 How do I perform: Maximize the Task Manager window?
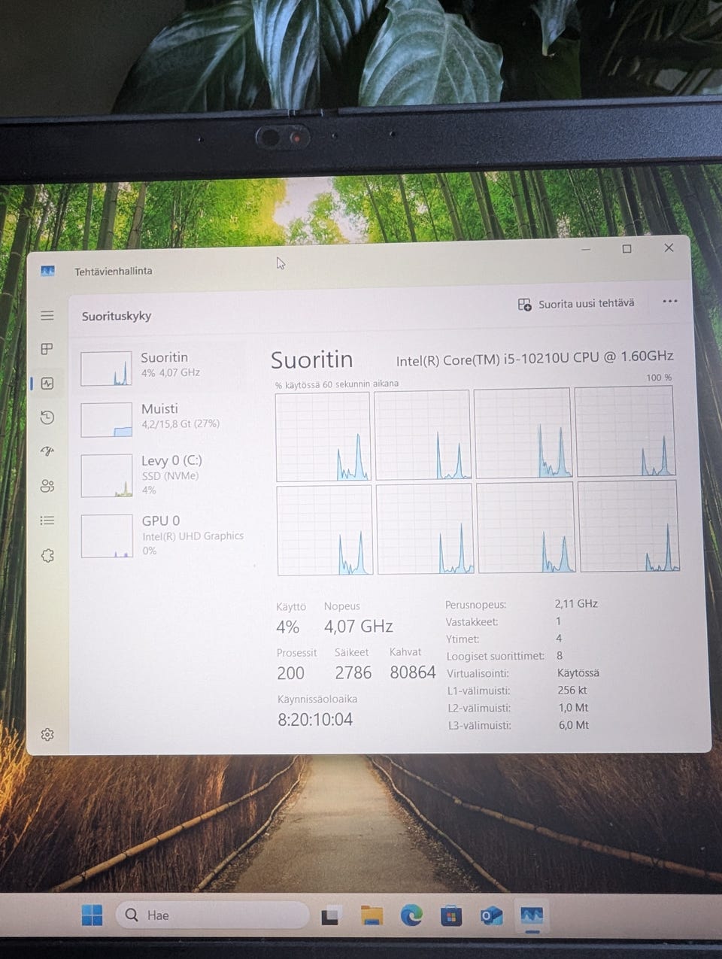(x=626, y=249)
